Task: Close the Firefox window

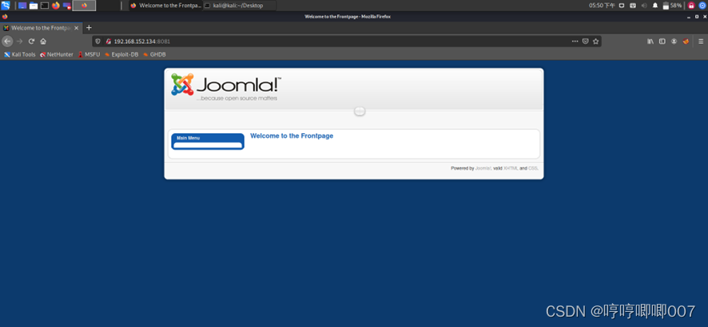Action: (x=703, y=17)
